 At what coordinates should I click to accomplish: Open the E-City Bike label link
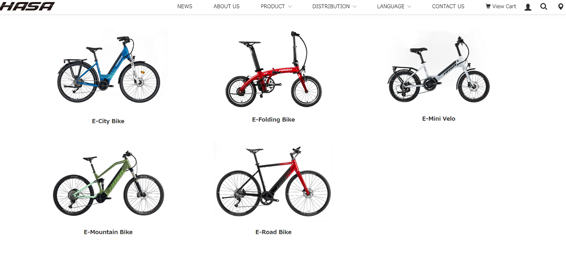pos(108,121)
